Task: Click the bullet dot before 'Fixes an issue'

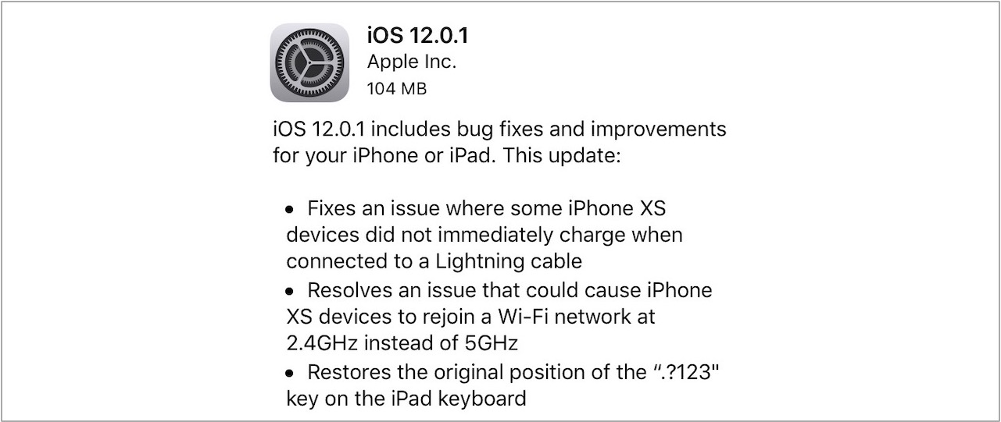Action: pos(290,209)
